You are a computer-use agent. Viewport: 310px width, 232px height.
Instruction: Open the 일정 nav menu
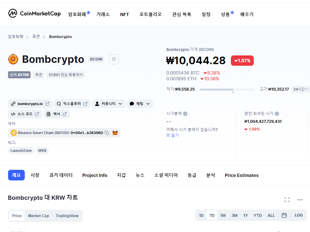point(206,15)
